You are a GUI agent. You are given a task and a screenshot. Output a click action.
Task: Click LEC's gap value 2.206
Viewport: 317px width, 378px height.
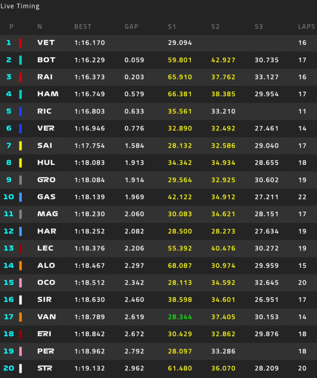(x=134, y=248)
